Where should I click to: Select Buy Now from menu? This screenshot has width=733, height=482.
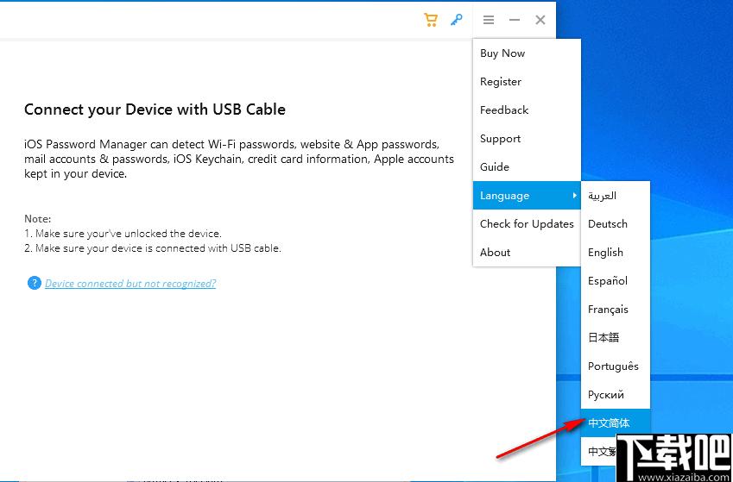coord(502,53)
